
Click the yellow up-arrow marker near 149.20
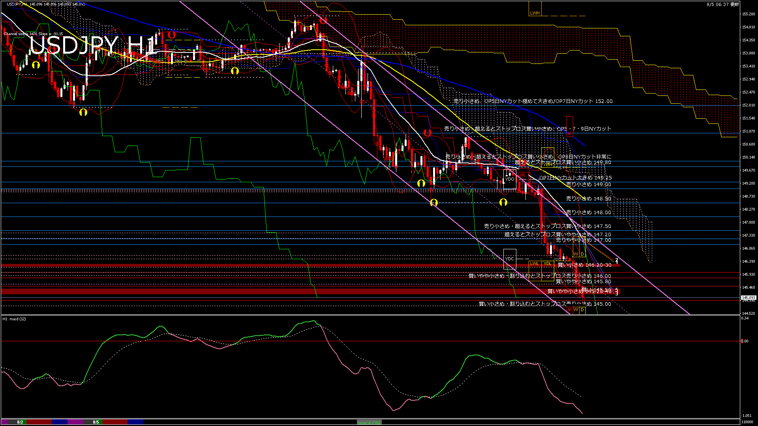click(x=421, y=183)
